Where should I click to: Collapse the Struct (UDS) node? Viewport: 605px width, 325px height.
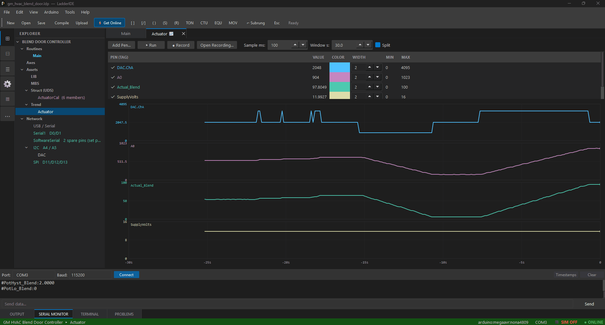(x=27, y=90)
